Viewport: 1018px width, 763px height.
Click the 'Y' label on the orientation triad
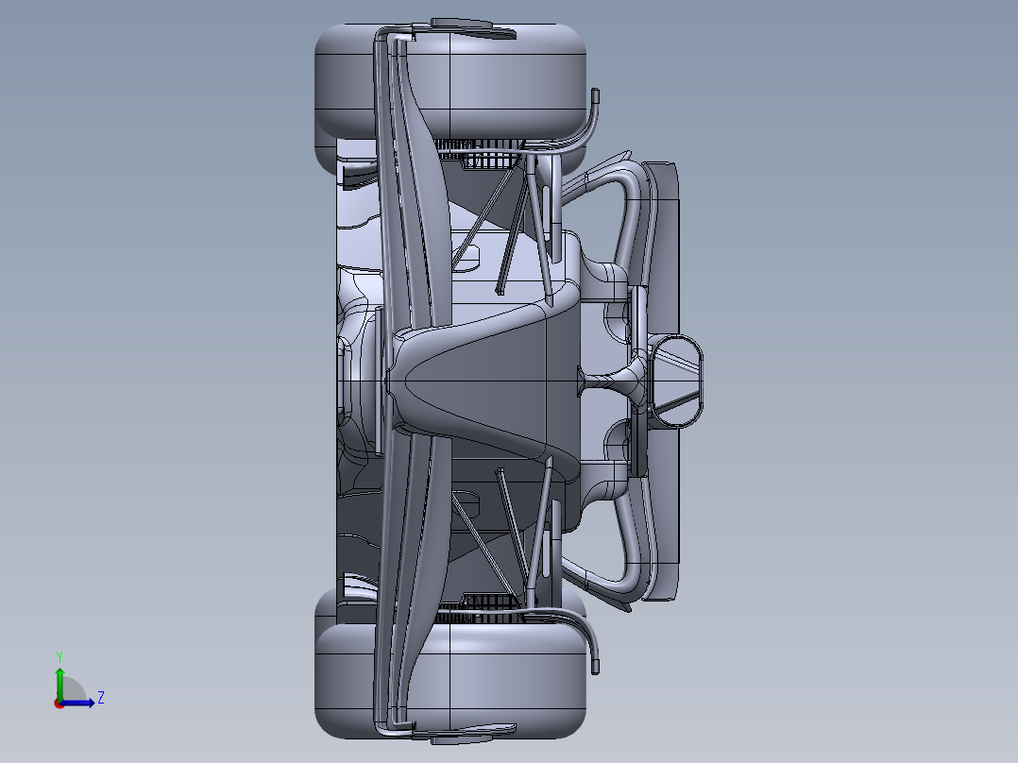(x=59, y=656)
